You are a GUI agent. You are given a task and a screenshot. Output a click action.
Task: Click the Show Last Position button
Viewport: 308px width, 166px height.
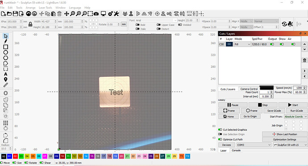coord(285,134)
